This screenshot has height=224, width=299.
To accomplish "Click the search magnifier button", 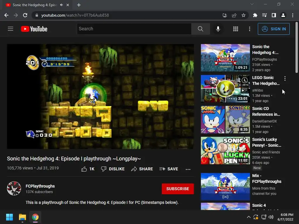I will [x=200, y=29].
